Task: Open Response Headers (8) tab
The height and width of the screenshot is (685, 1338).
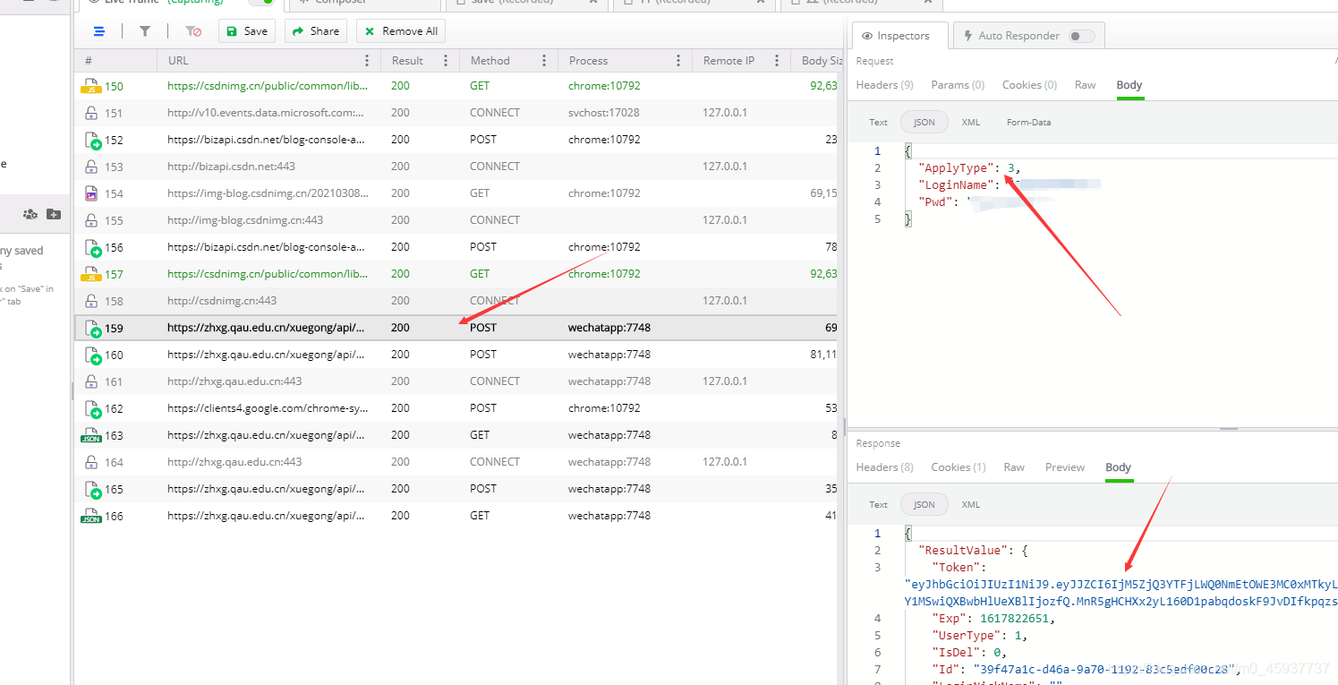Action: (884, 467)
